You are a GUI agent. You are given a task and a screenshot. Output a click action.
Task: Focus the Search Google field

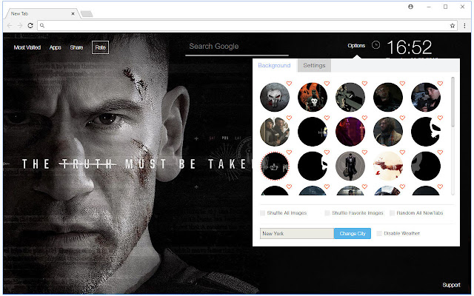(x=237, y=47)
